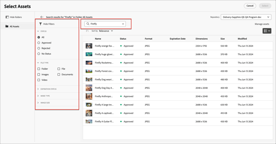Check the Video file type box
This screenshot has width=276, height=144.
(x=39, y=80)
